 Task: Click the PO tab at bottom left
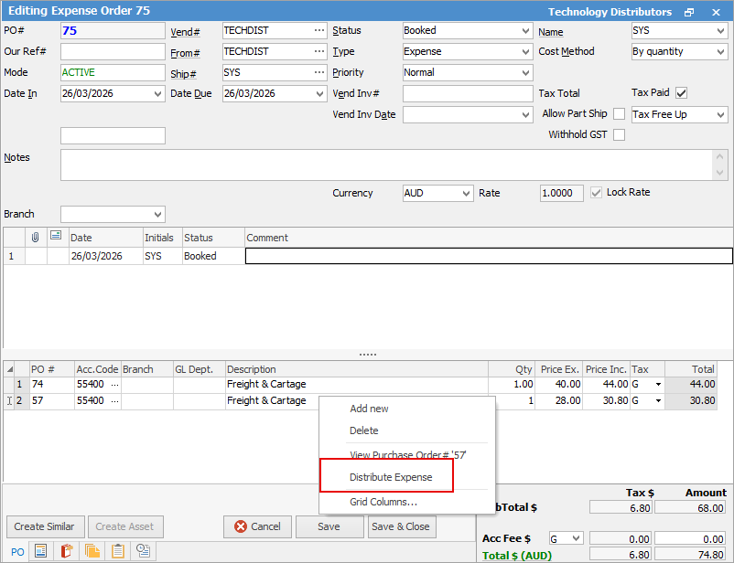(16, 550)
